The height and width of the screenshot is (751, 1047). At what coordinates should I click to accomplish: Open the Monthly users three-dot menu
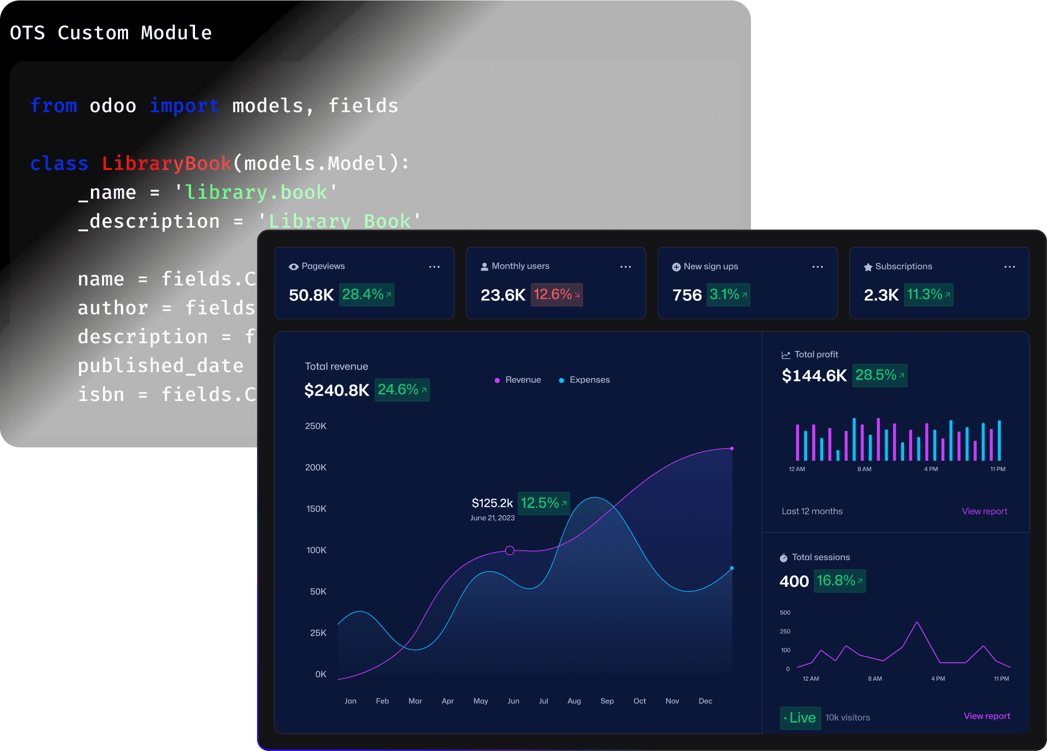tap(625, 267)
